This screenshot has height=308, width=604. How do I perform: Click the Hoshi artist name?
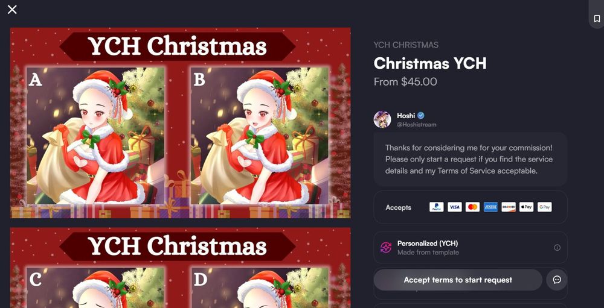[x=406, y=115]
